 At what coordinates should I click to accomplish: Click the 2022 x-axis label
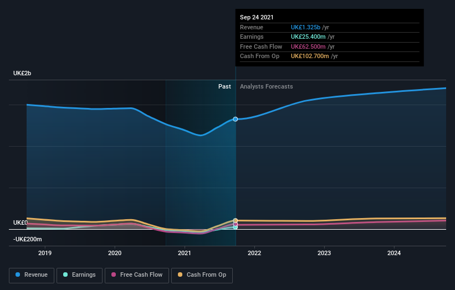pos(254,253)
